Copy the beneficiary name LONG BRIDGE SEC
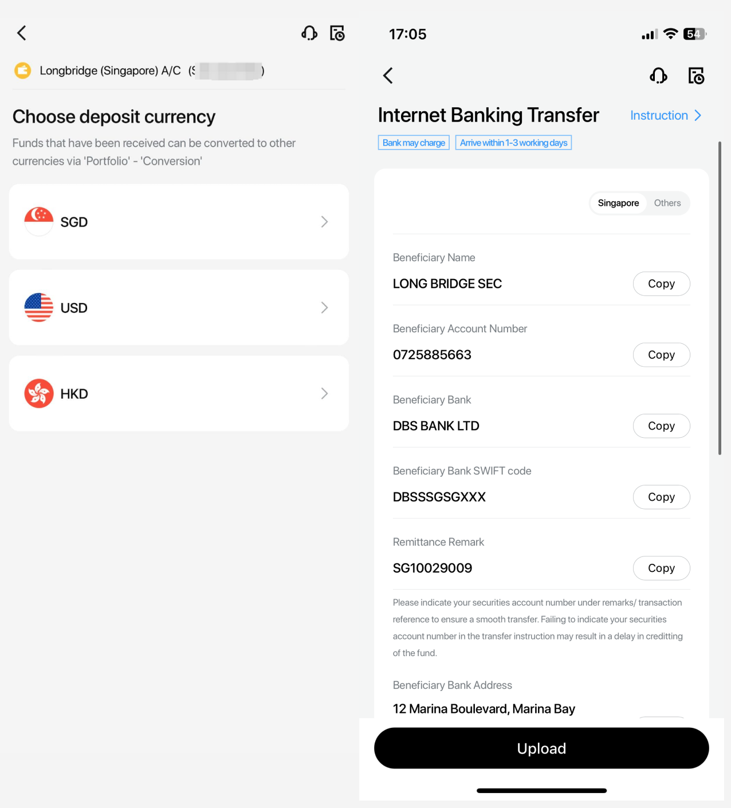Image resolution: width=731 pixels, height=808 pixels. 661,284
